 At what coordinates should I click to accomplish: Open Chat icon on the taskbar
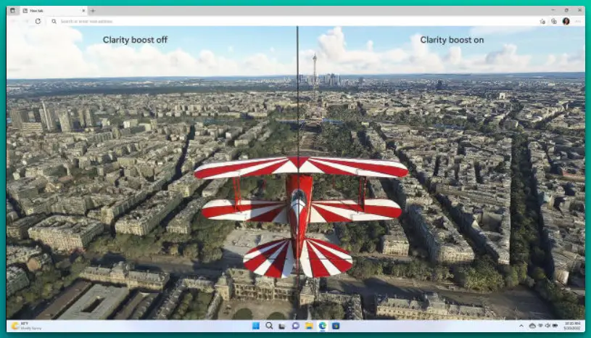tap(296, 326)
